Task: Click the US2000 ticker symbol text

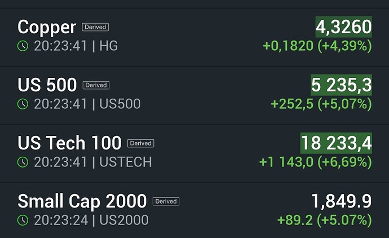Action: (x=124, y=220)
